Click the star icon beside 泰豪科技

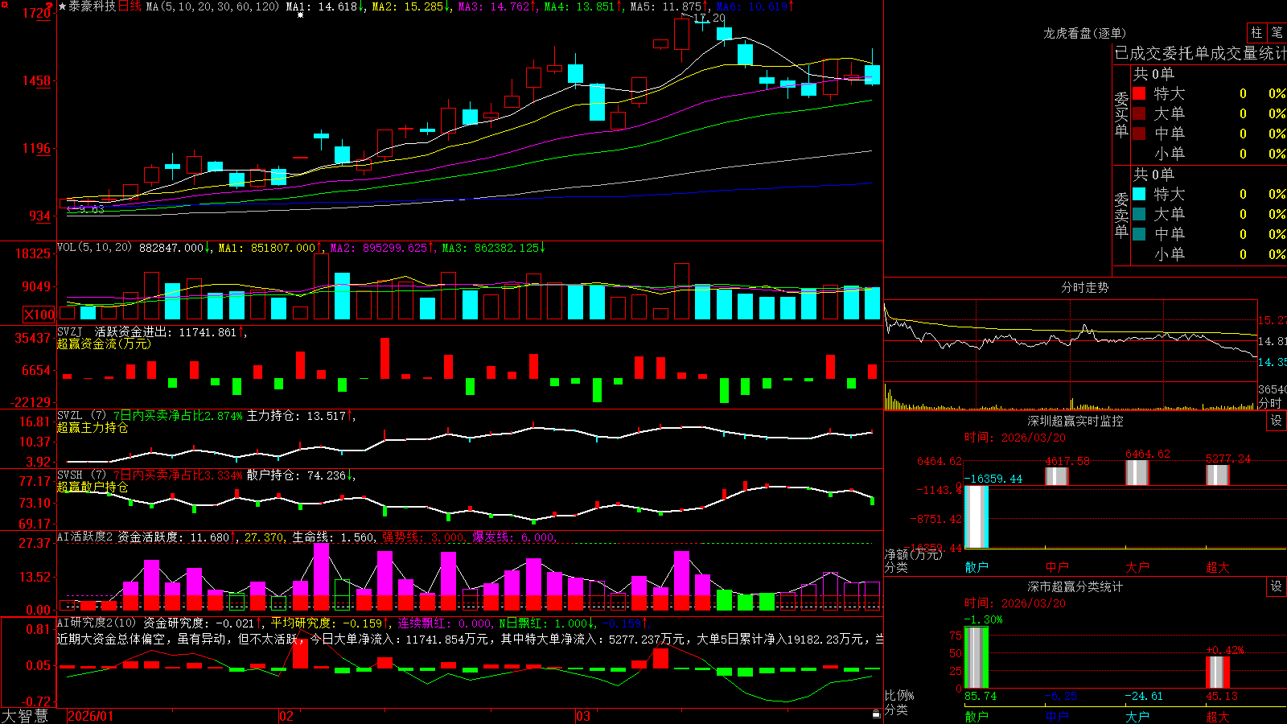pyautogui.click(x=63, y=6)
